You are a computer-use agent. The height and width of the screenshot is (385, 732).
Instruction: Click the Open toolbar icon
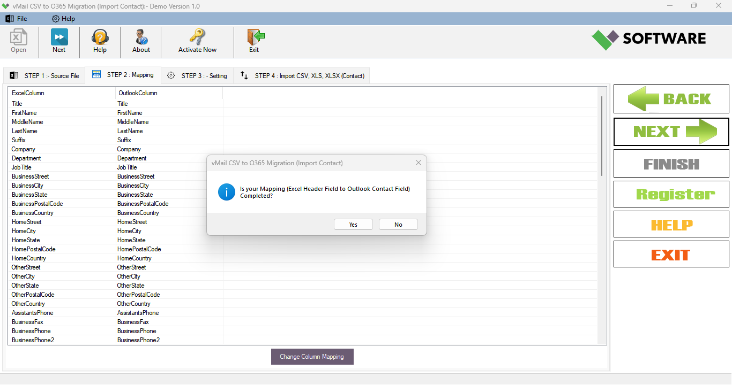(x=18, y=41)
